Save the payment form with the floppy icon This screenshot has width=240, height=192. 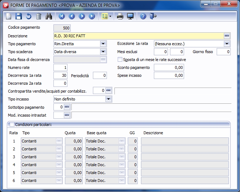click(x=19, y=16)
